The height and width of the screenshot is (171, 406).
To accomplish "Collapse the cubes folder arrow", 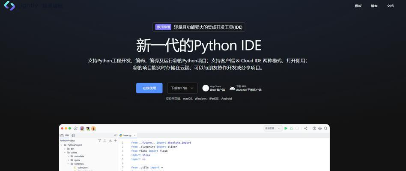I will pos(65,153).
